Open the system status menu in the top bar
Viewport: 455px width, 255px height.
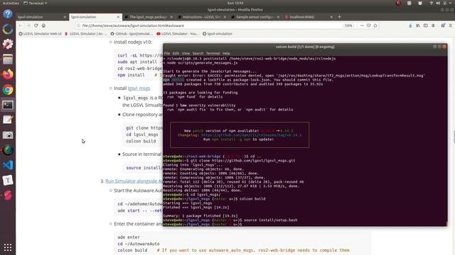[x=441, y=3]
